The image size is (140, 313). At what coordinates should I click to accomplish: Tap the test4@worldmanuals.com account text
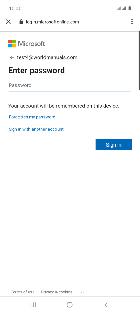47,57
